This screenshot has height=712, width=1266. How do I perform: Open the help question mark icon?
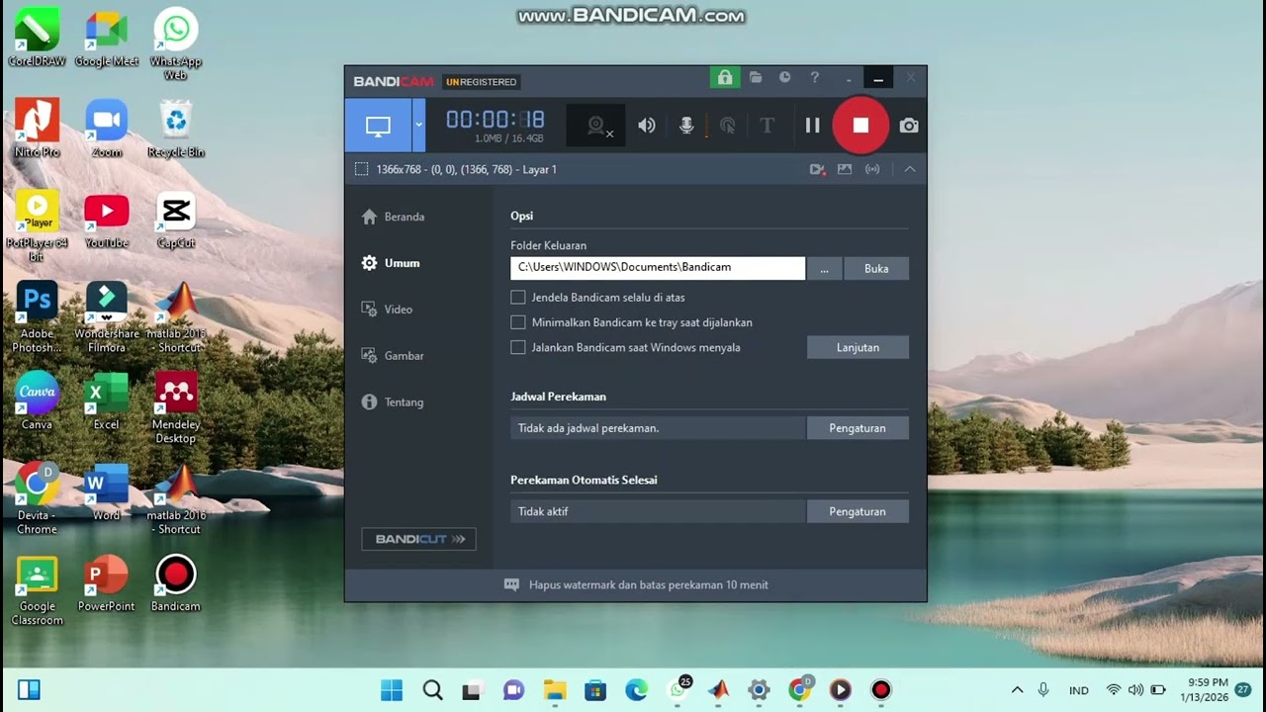[815, 77]
